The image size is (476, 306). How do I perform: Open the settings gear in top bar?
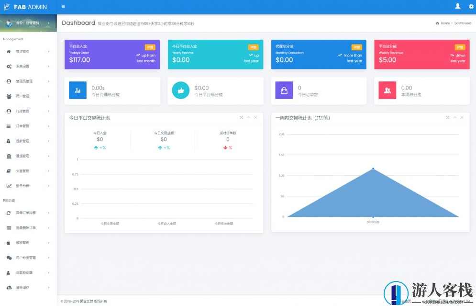471,7
